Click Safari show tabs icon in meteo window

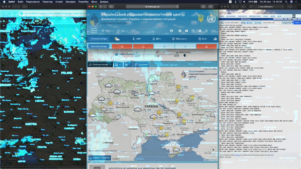pyautogui.click(x=211, y=7)
